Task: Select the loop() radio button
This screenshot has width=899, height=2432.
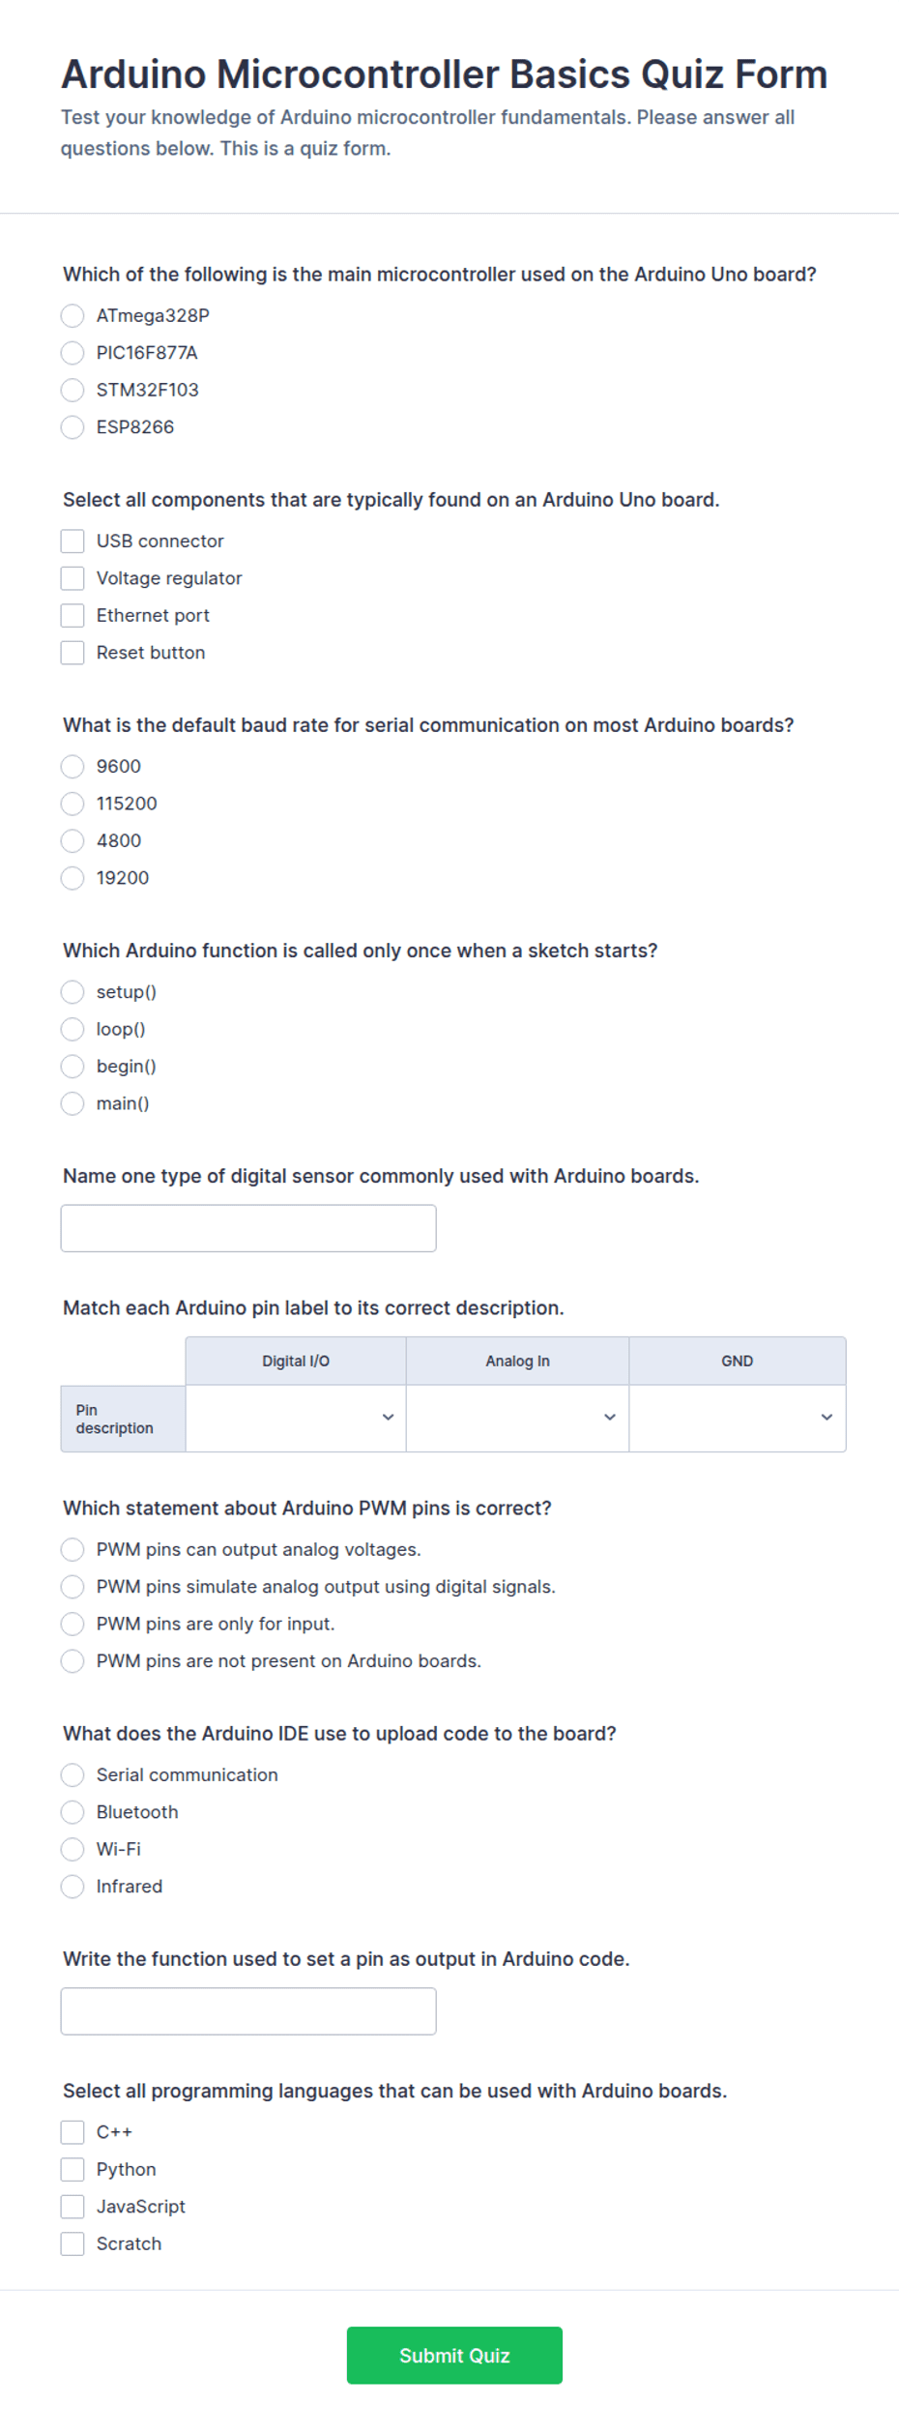Action: pyautogui.click(x=72, y=1029)
